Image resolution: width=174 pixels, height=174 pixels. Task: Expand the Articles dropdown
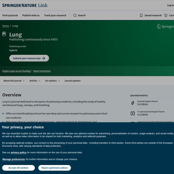(x=35, y=81)
